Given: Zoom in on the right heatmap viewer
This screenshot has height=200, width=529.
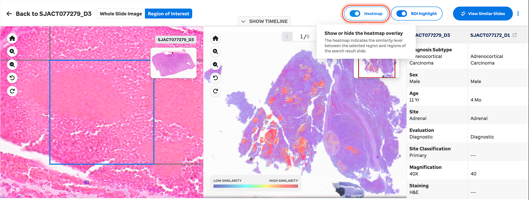Looking at the screenshot, I should click(216, 51).
